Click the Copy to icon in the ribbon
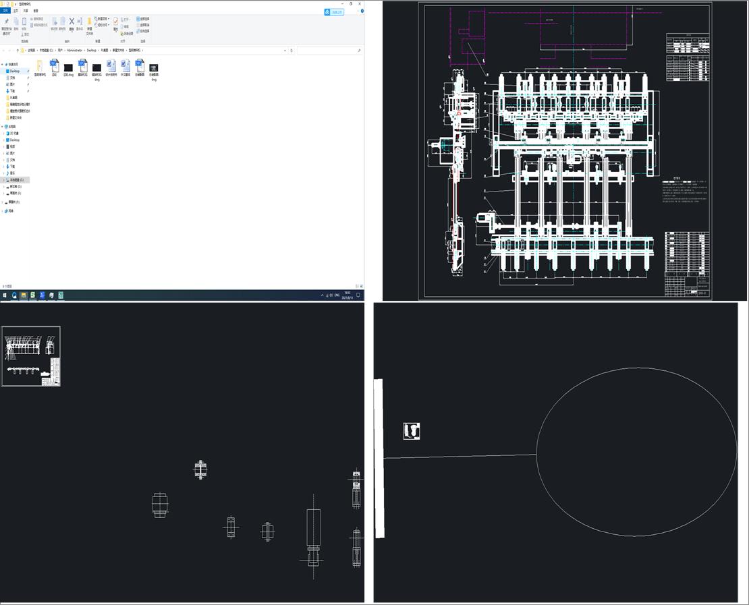 pos(63,22)
